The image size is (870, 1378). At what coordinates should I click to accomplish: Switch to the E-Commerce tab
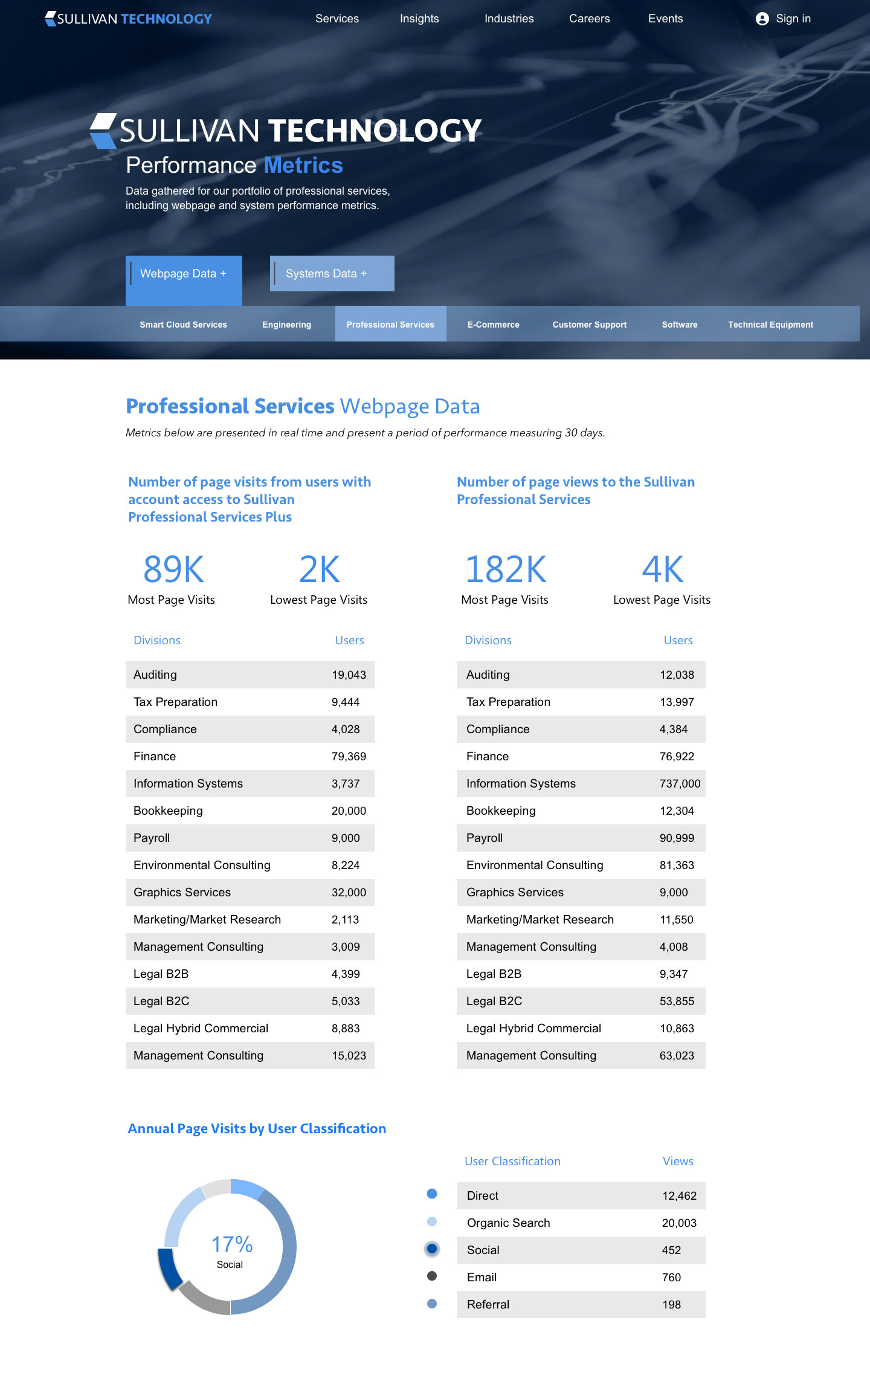[x=493, y=325]
